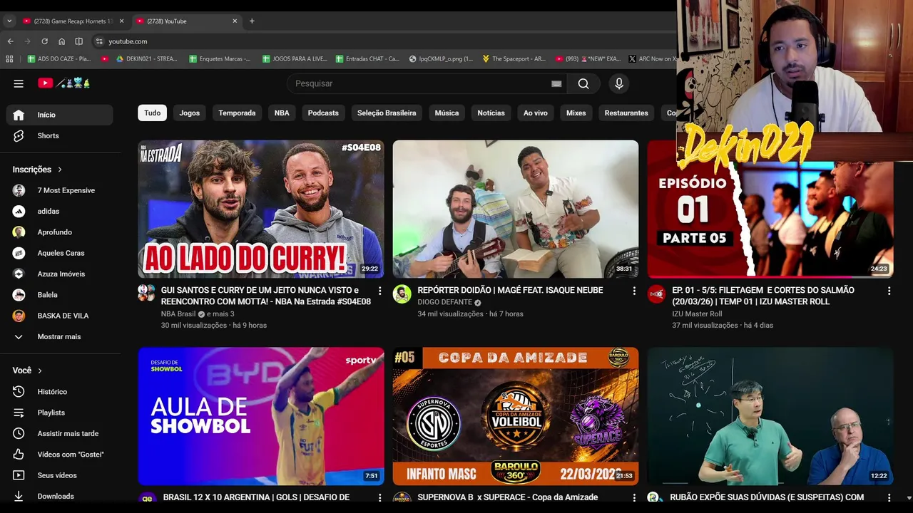The image size is (913, 513).
Task: Expand the Você section chevron
Action: click(x=40, y=370)
